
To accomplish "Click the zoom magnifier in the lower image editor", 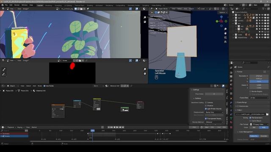I will pos(145,69).
